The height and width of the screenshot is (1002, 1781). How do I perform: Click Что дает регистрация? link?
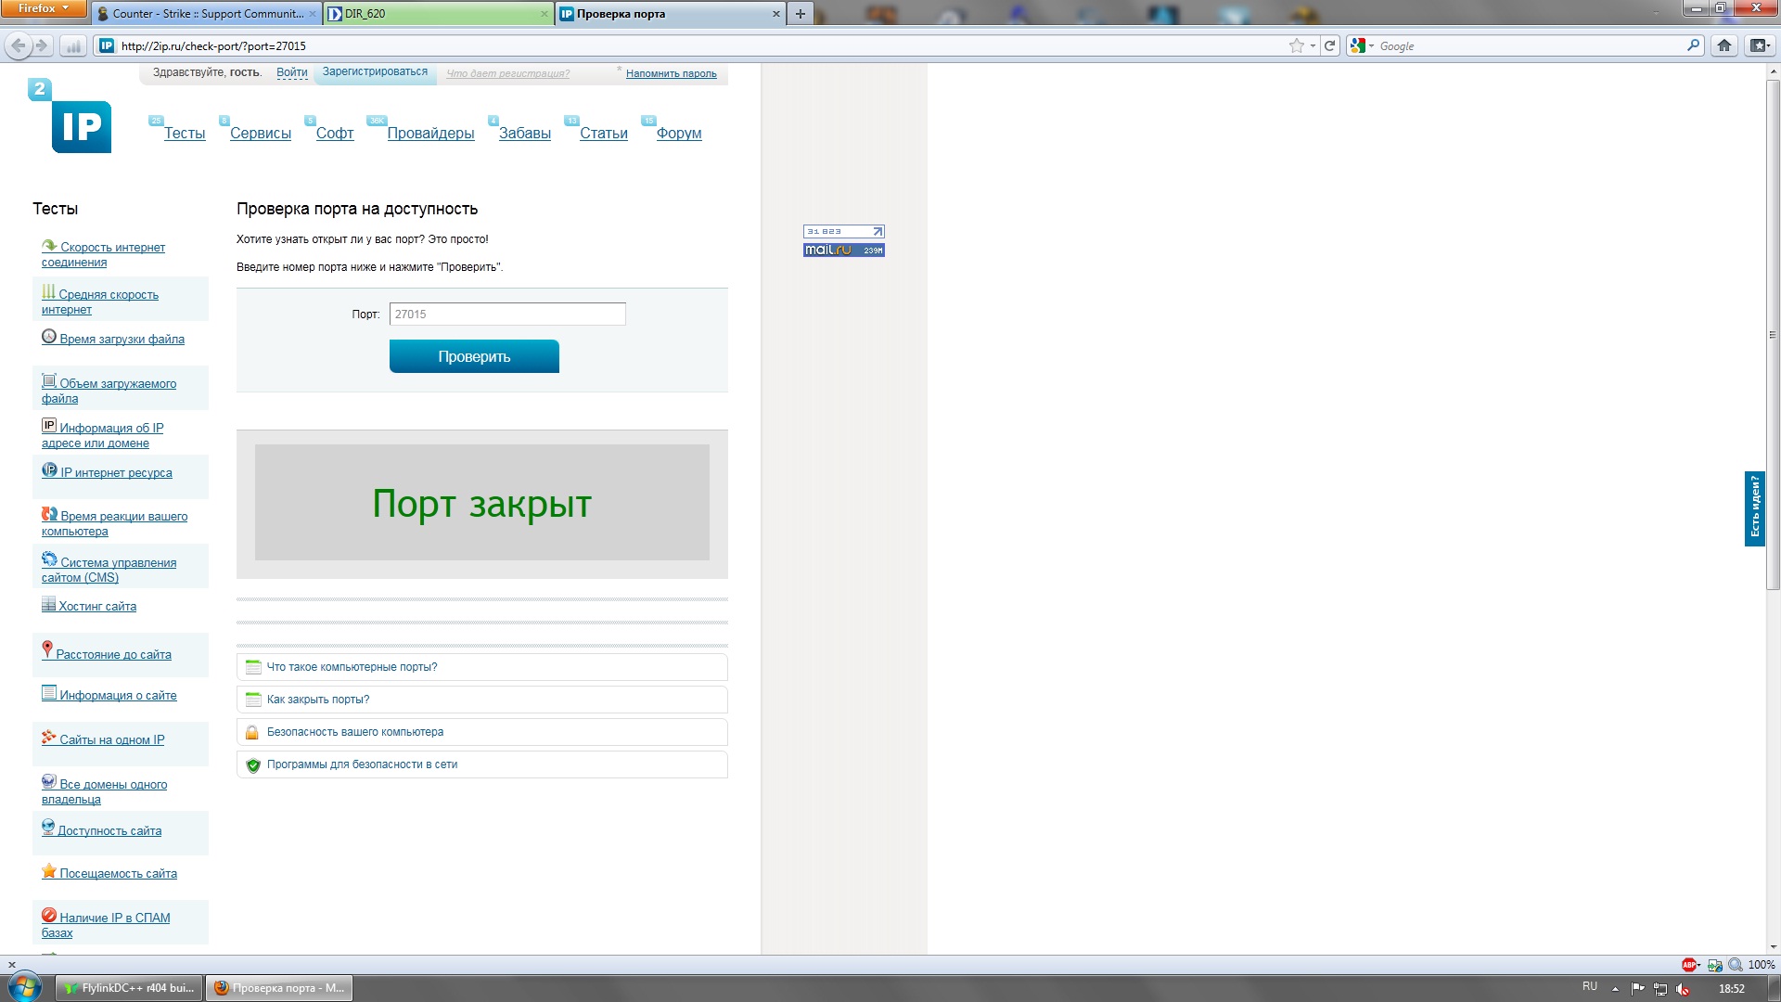[x=508, y=73]
